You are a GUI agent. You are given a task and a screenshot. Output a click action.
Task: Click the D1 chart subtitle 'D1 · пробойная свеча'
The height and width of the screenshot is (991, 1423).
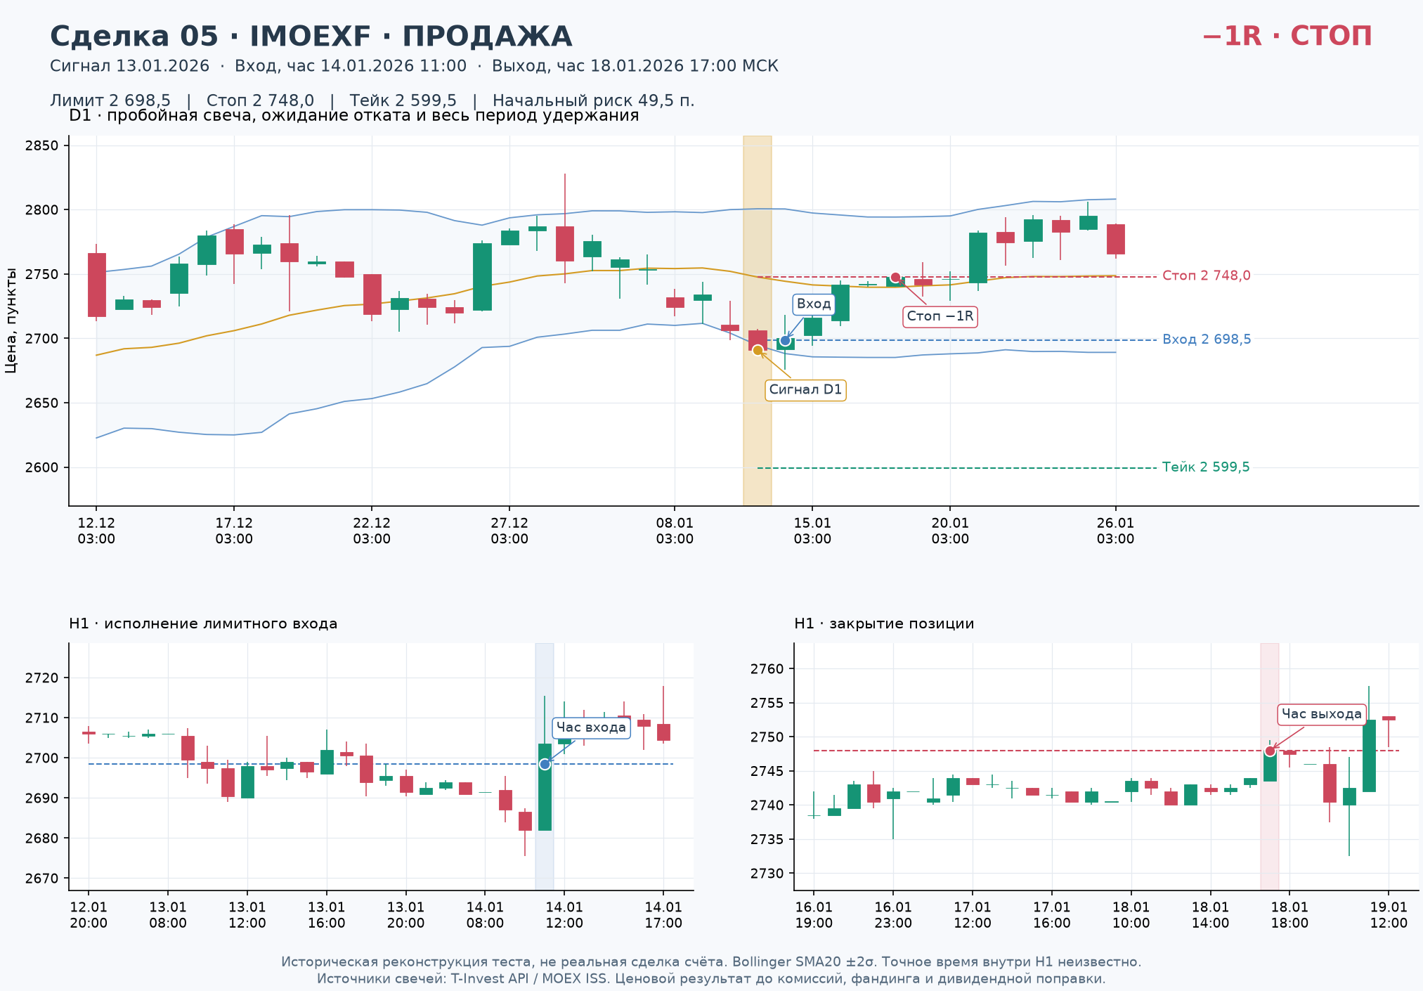click(354, 116)
